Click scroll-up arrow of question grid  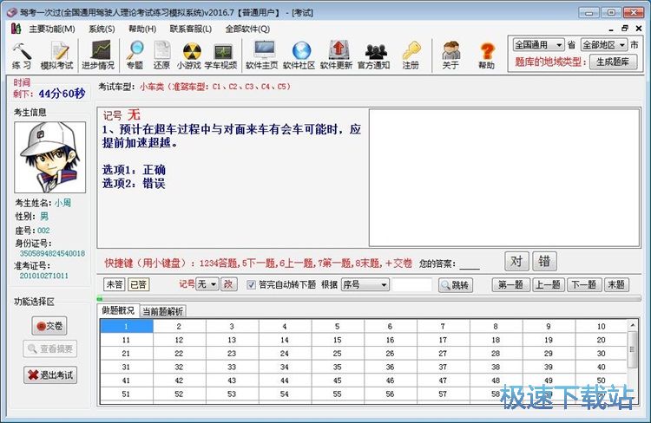[633, 325]
